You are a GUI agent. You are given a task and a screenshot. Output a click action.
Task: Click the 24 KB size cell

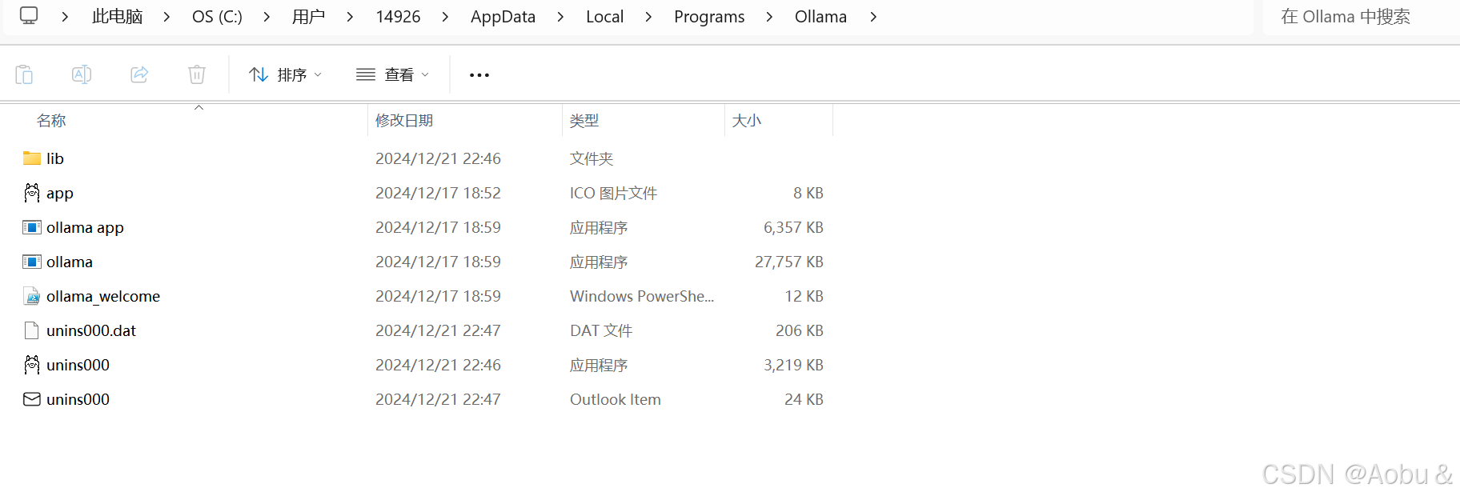coord(804,399)
